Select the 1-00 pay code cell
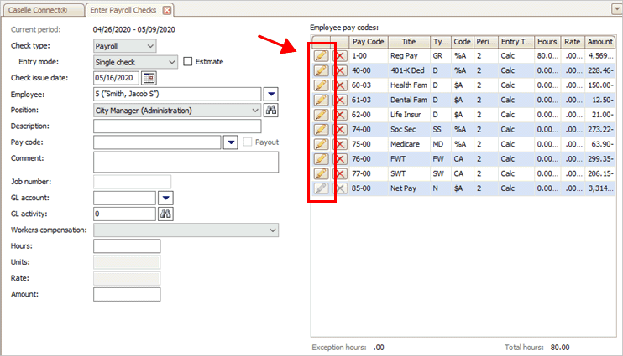Screen dimensions: 623x356 click(369, 56)
